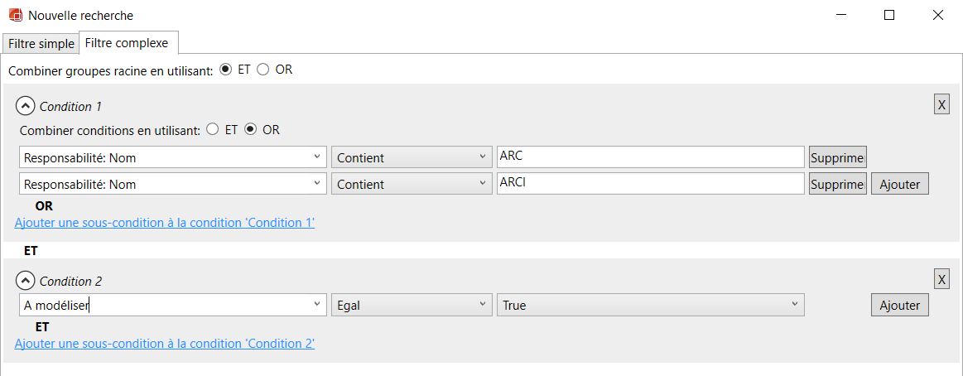Remove Condition 1 with its X button
963x376 pixels.
click(x=941, y=104)
